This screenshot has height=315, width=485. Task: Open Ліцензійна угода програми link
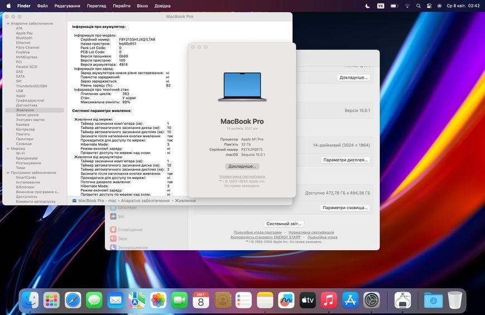click(258, 232)
